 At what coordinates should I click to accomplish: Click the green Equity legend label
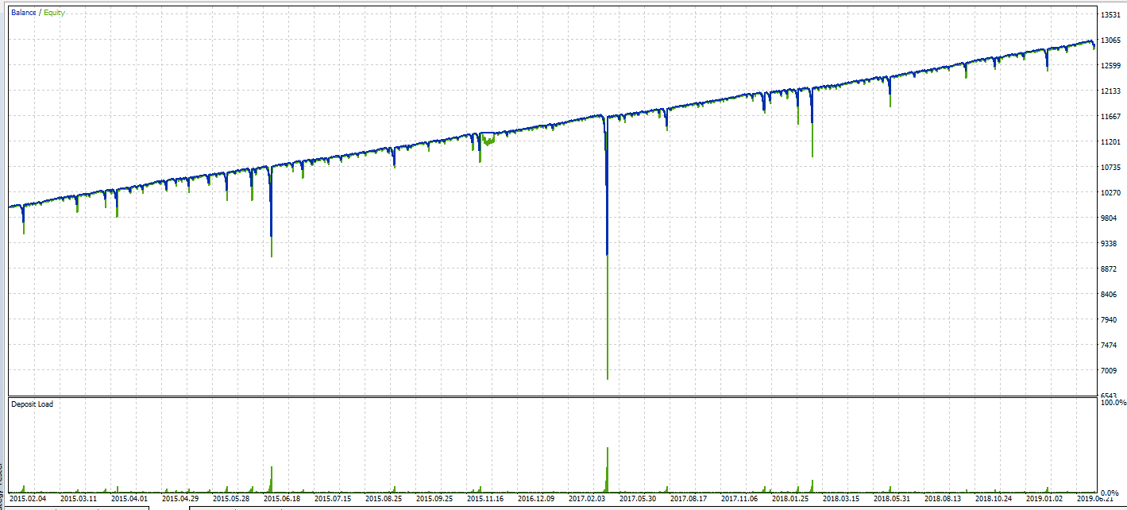tap(54, 13)
